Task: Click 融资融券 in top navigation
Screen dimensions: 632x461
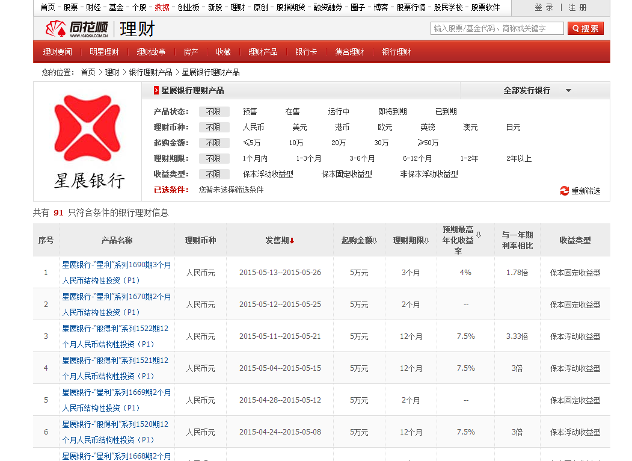Action: pos(328,7)
